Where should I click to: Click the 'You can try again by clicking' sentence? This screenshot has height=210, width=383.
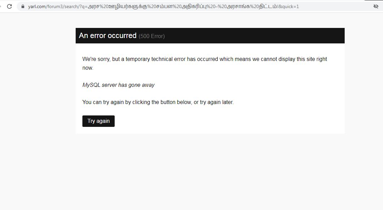pyautogui.click(x=158, y=102)
